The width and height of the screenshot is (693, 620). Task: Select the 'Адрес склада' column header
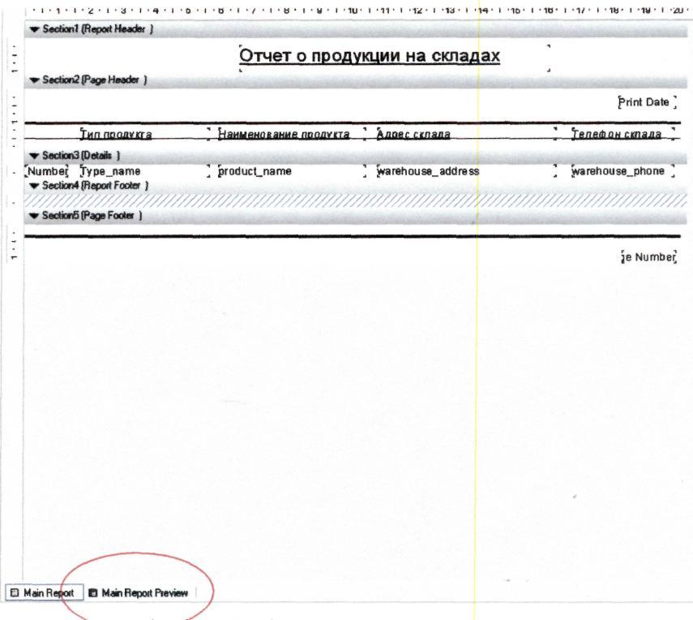pos(466,134)
